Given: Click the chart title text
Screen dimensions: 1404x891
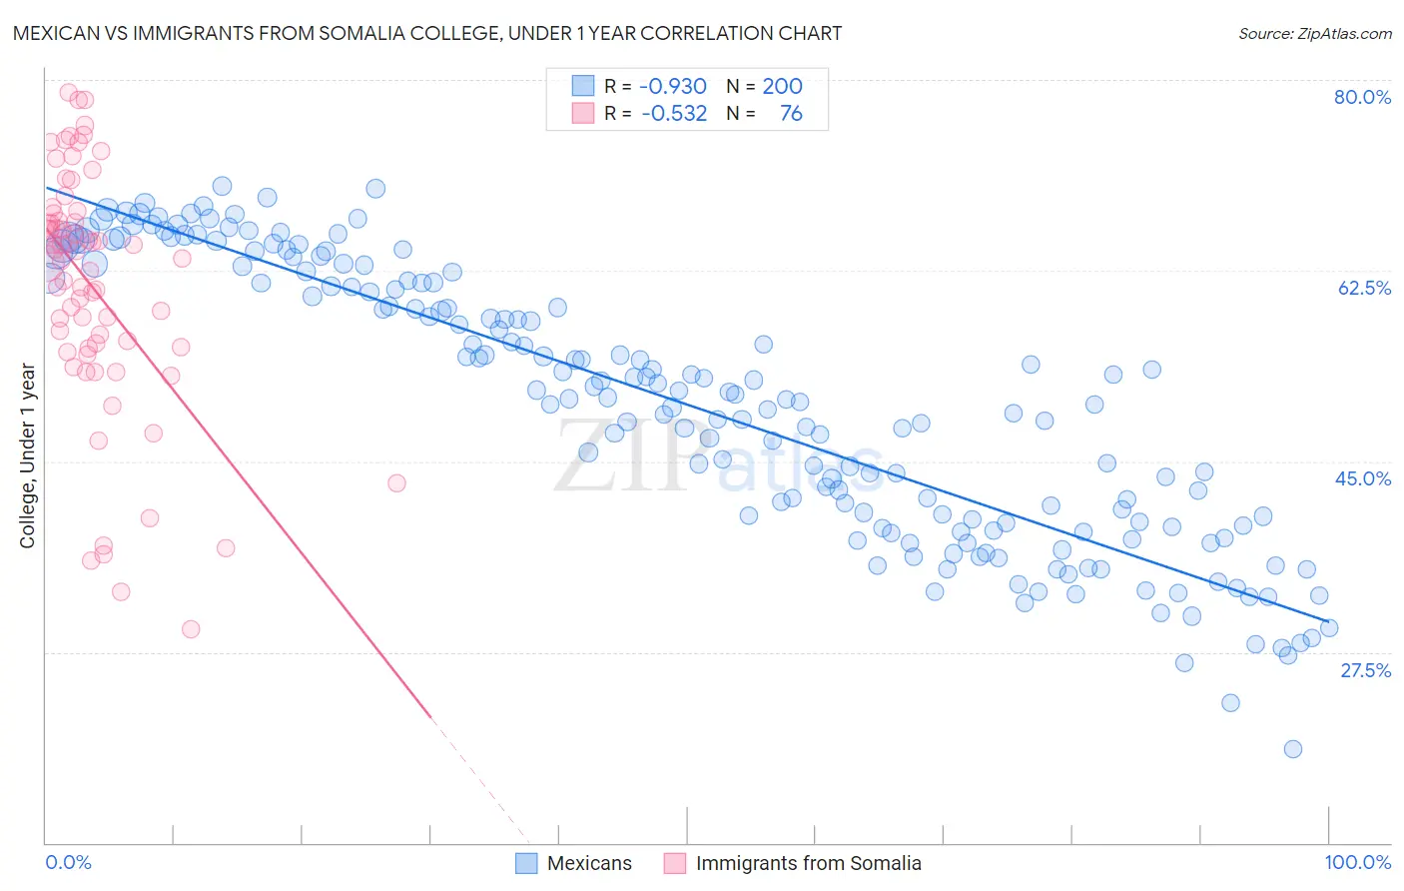Looking at the screenshot, I should 427,33.
